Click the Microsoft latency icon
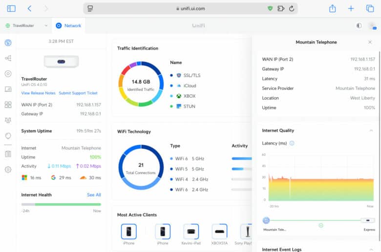 pyautogui.click(x=24, y=178)
